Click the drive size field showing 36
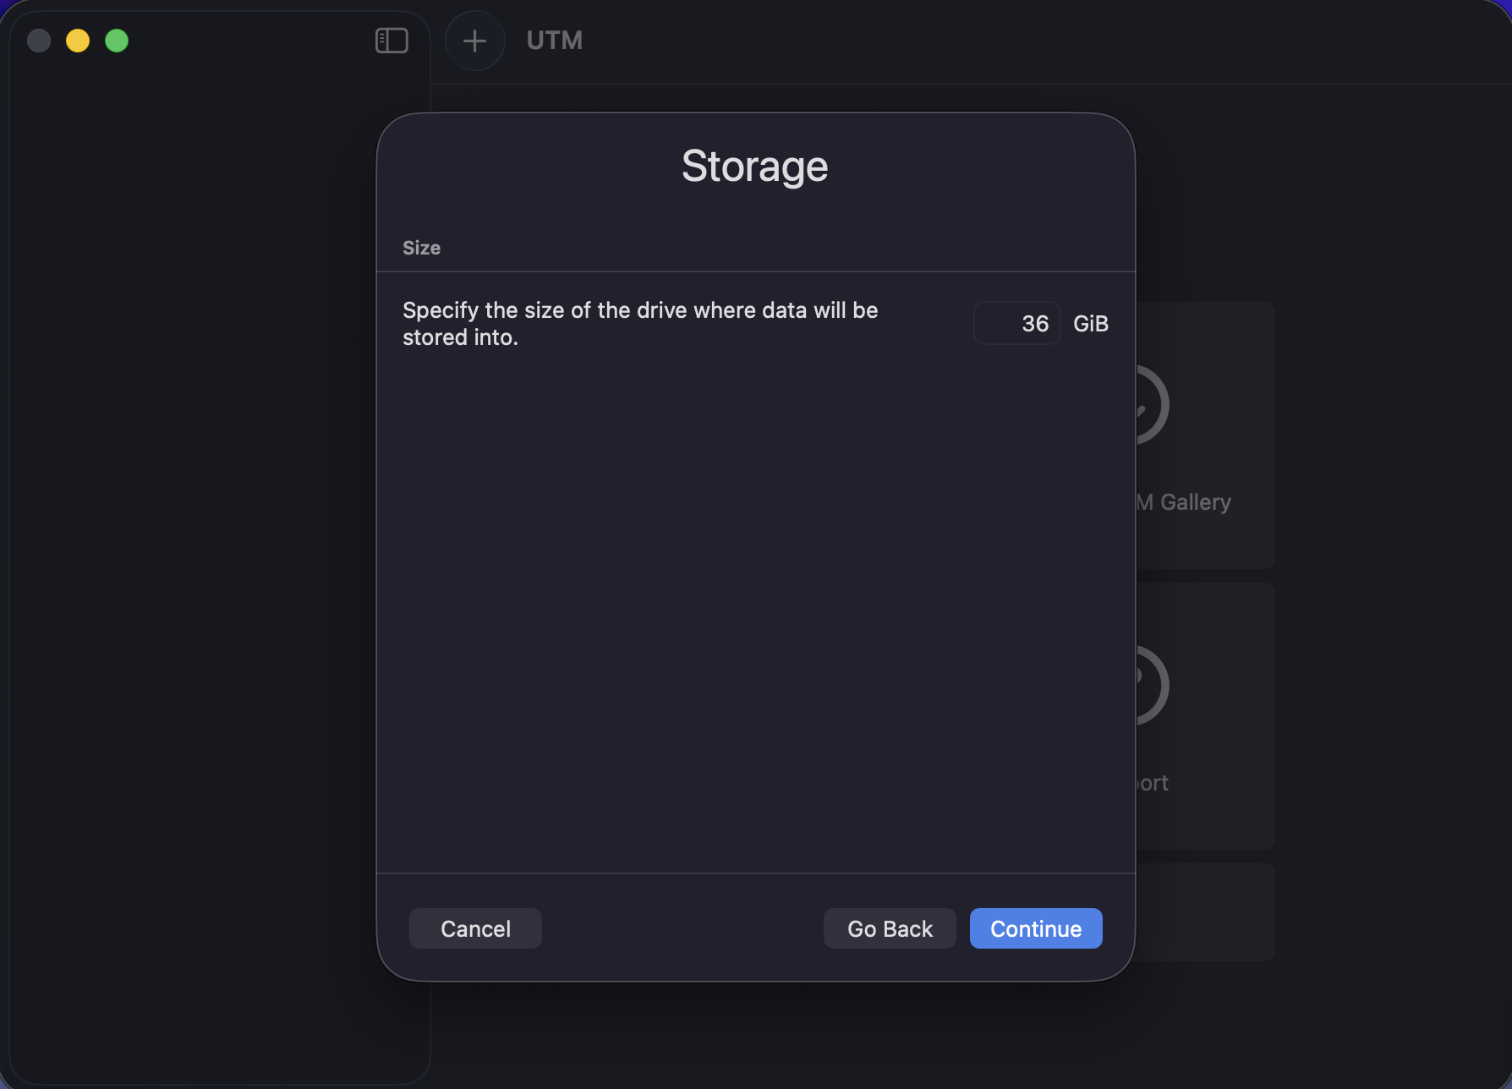Screen dimensions: 1512x1089 click(x=1016, y=322)
